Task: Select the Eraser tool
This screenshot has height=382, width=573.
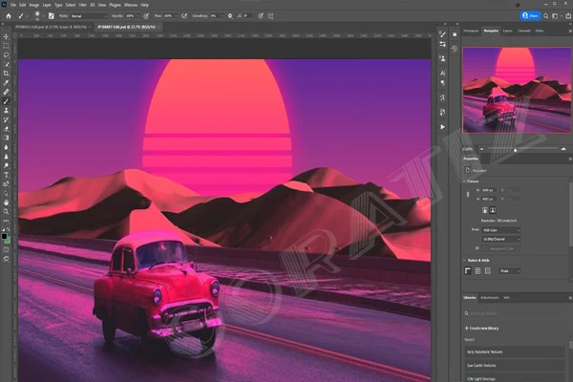Action: [x=6, y=129]
